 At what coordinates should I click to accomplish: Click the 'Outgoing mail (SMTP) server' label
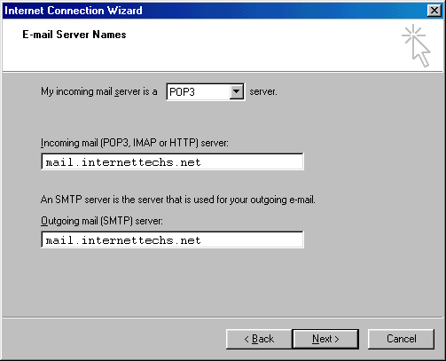click(102, 221)
